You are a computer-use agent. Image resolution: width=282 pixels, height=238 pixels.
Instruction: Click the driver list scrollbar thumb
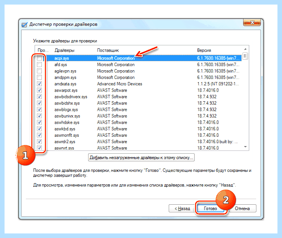click(x=245, y=56)
